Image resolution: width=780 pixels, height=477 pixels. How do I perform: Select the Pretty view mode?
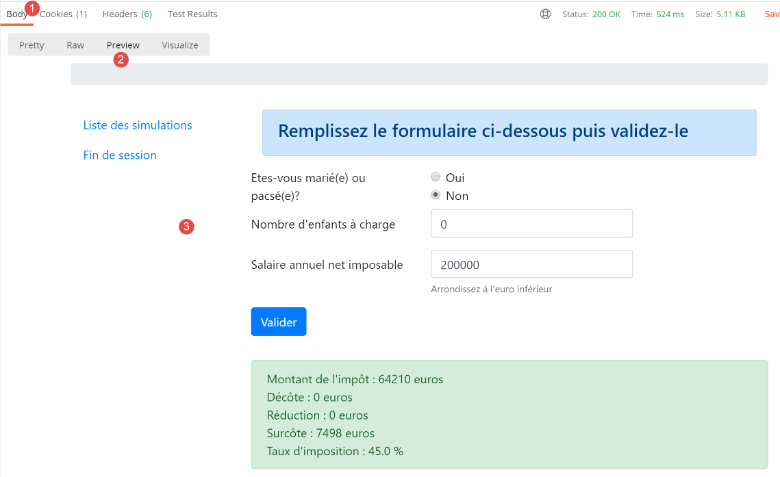32,45
